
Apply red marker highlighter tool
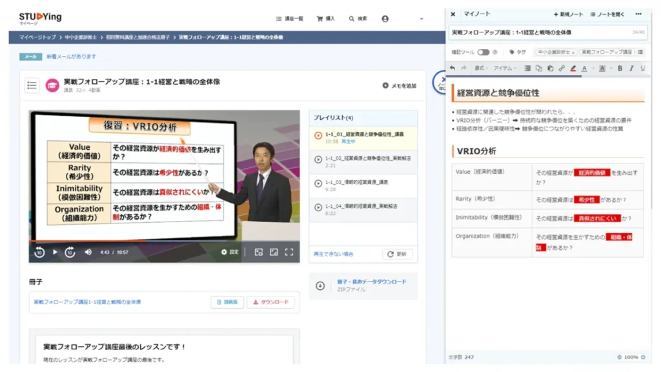click(573, 68)
